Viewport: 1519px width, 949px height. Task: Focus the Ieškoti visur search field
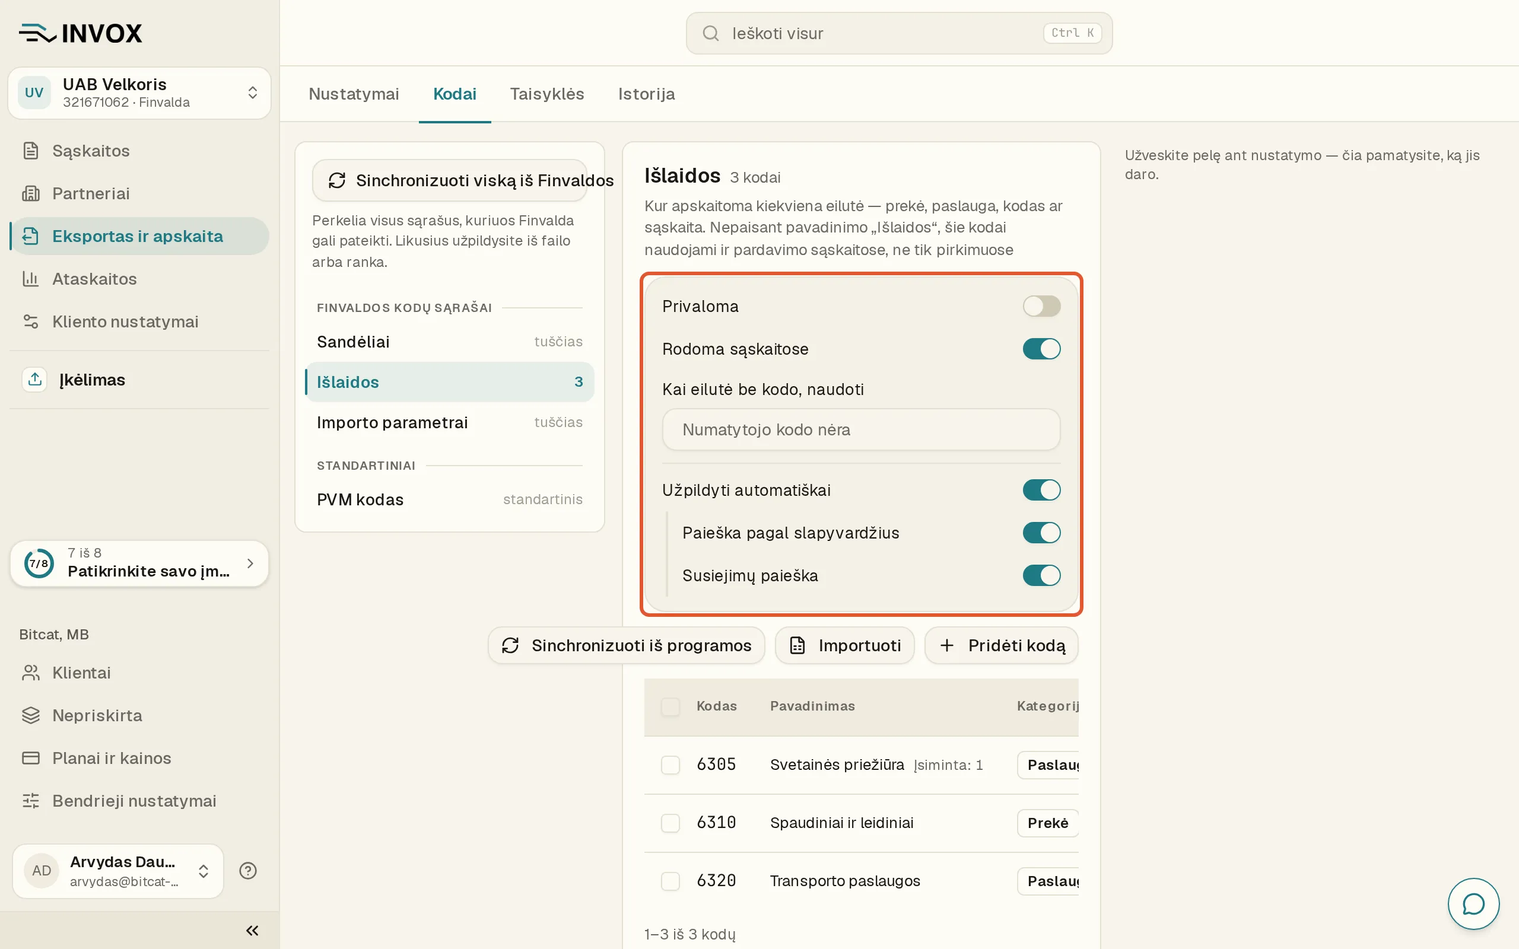pyautogui.click(x=900, y=33)
